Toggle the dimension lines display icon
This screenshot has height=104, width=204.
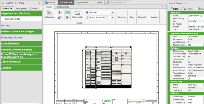coord(67,12)
